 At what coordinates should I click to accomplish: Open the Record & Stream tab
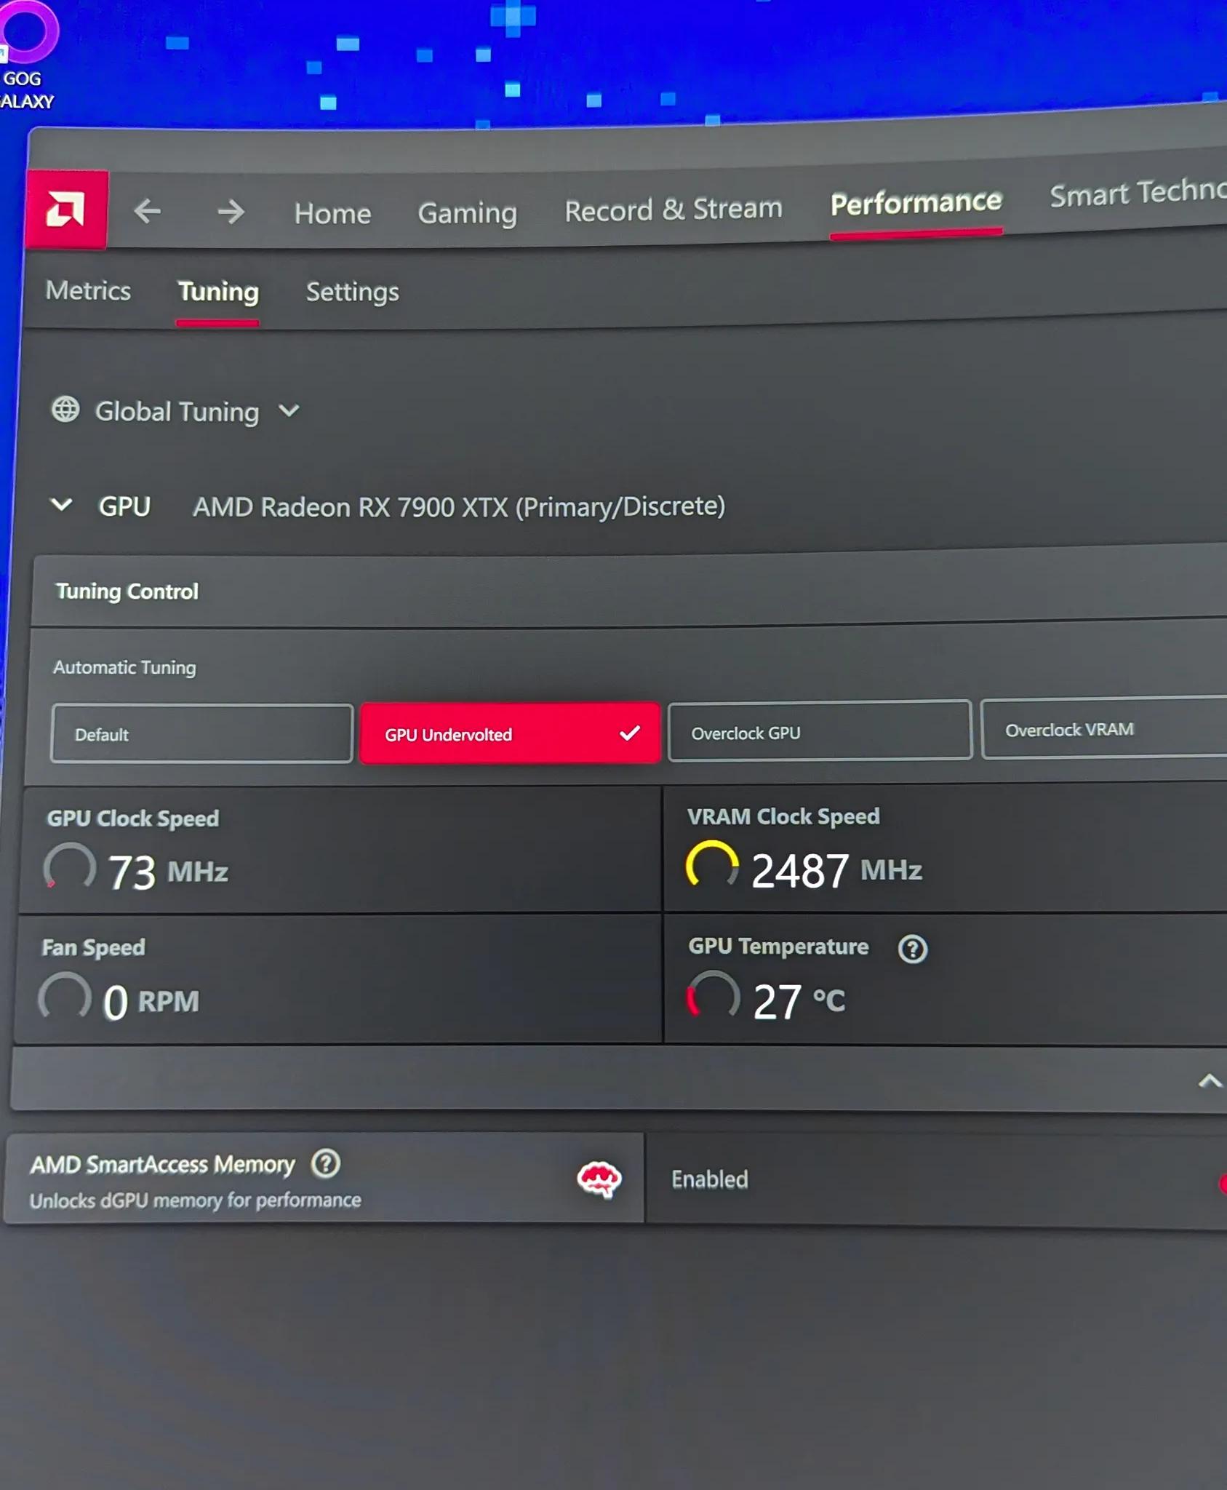tap(674, 210)
